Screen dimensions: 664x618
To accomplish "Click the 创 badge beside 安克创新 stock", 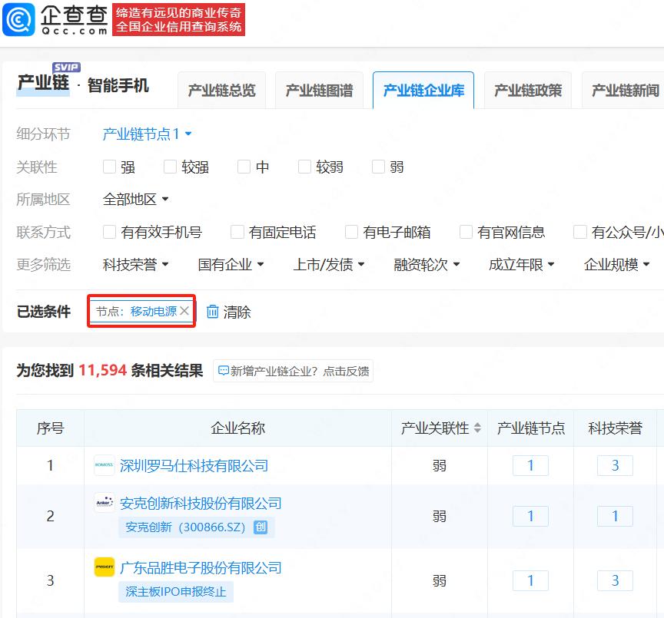I will coord(261,527).
